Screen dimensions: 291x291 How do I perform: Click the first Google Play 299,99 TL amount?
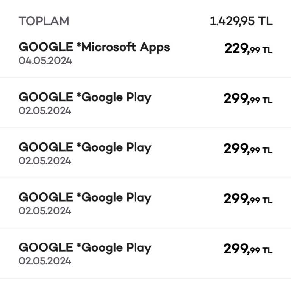pyautogui.click(x=248, y=99)
